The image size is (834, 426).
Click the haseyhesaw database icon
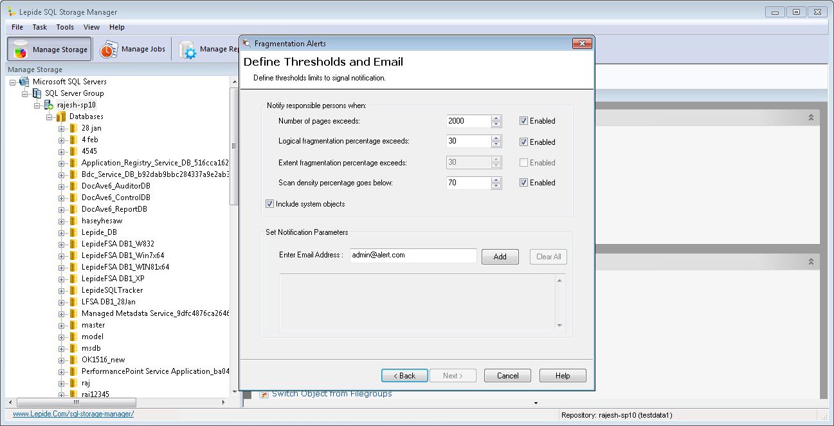[73, 221]
